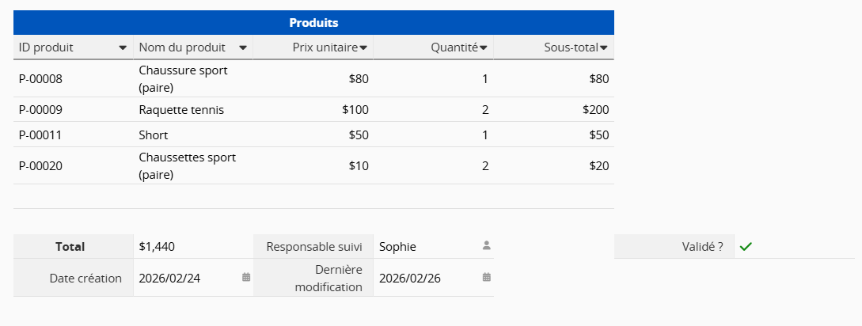Viewport: 862px width, 326px height.
Task: Click the empty row below the products
Action: pyautogui.click(x=313, y=197)
